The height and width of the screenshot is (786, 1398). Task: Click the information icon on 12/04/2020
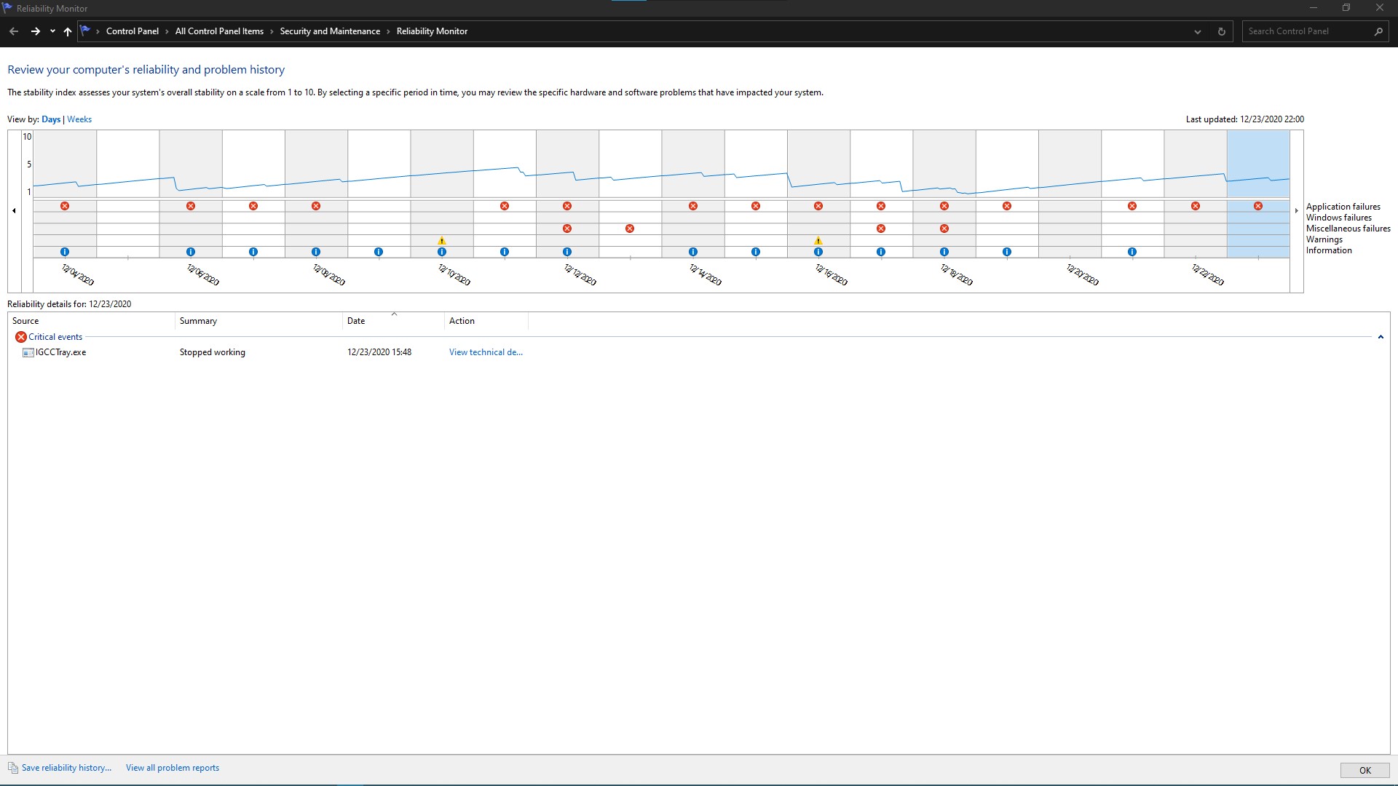65,252
